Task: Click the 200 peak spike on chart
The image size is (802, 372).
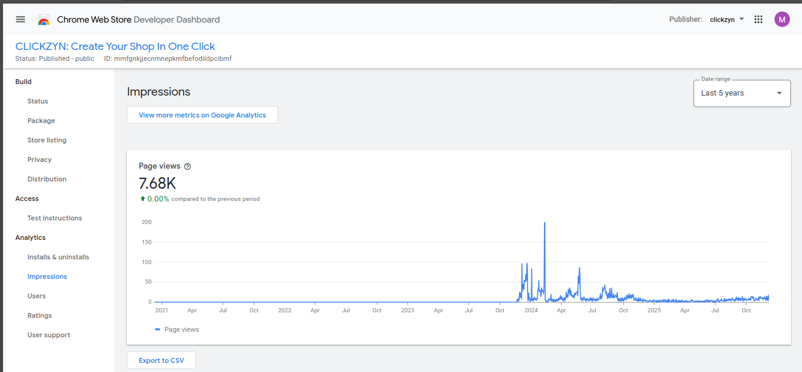Action: (x=544, y=224)
